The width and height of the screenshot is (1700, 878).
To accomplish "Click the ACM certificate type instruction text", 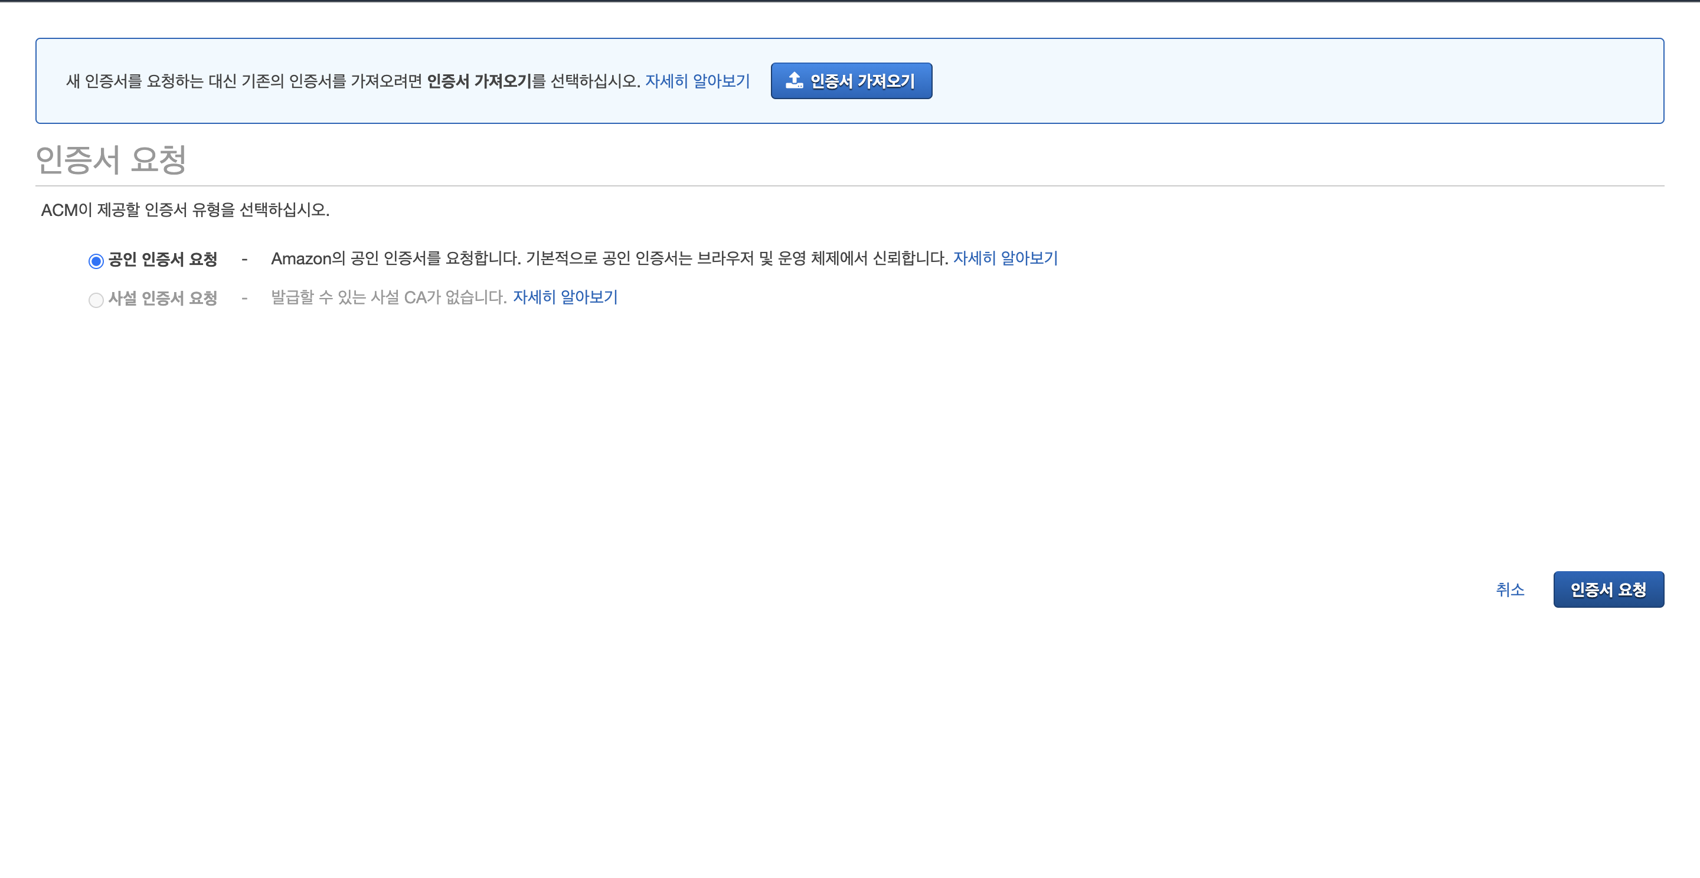I will click(185, 210).
